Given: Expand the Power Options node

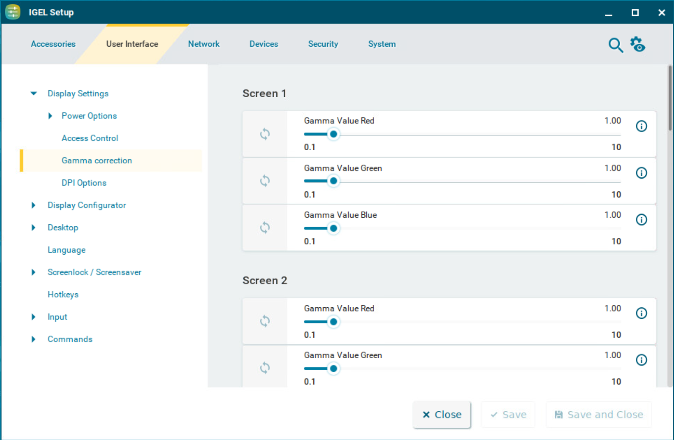Looking at the screenshot, I should point(50,116).
